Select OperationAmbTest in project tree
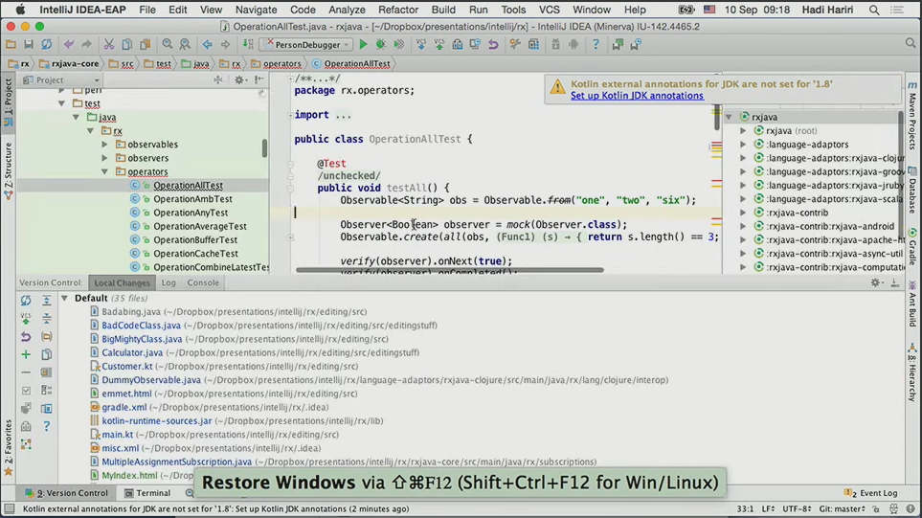Viewport: 922px width, 518px height. pyautogui.click(x=192, y=199)
